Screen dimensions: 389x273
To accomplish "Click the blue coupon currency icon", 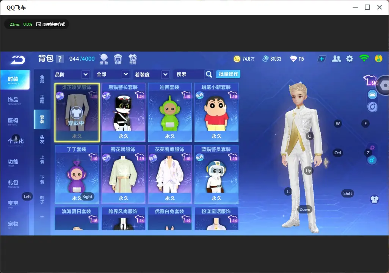I will pos(265,59).
